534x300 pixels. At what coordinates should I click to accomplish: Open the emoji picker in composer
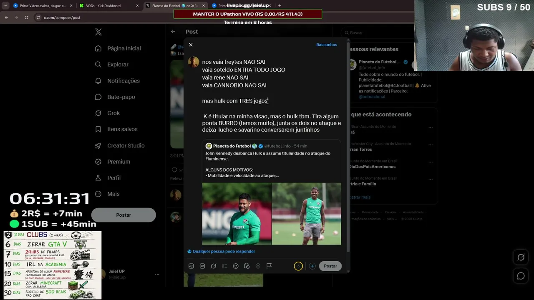(x=236, y=266)
